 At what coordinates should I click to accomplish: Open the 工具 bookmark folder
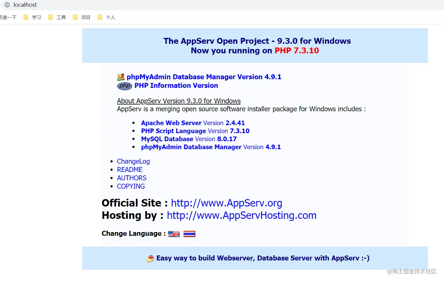pos(57,18)
